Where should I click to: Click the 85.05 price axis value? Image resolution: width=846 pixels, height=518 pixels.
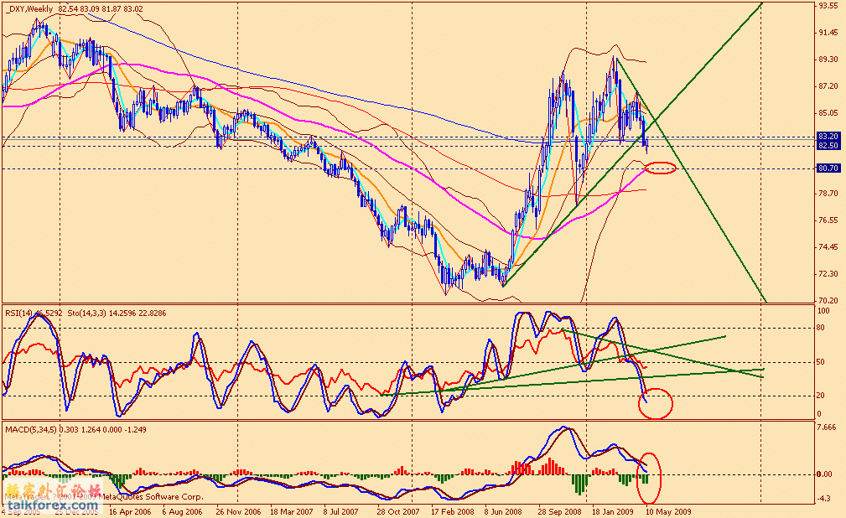[x=828, y=113]
